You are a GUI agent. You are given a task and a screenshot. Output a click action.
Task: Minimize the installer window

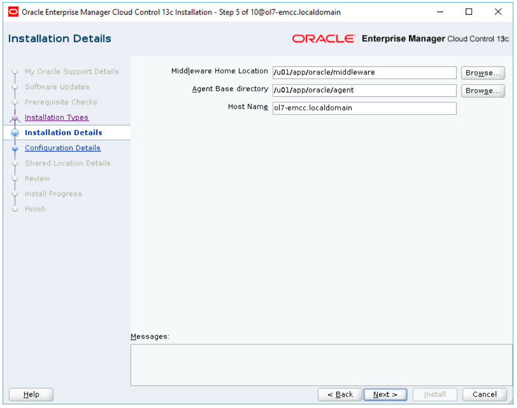(440, 12)
